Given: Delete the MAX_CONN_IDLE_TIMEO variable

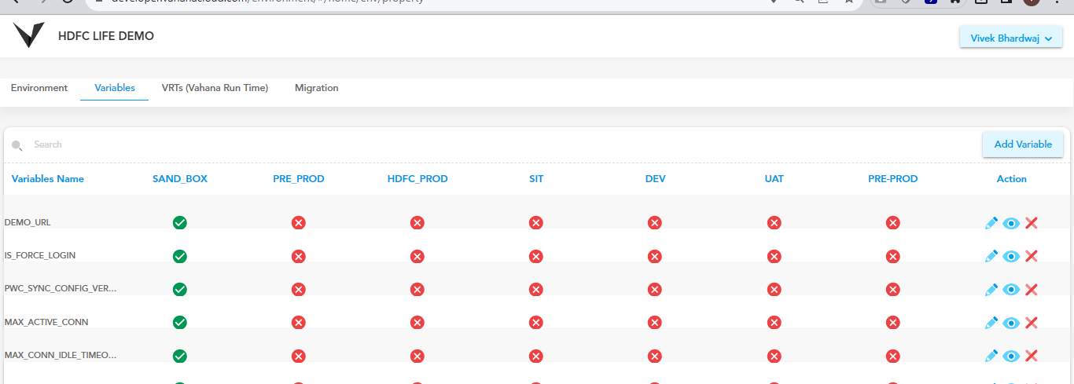Looking at the screenshot, I should point(1032,357).
